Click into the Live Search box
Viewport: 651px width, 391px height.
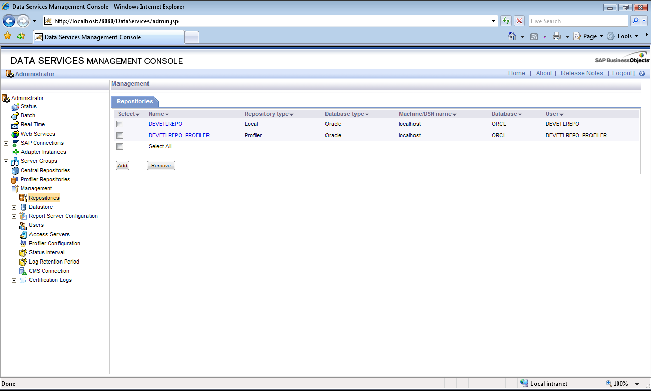coord(578,21)
